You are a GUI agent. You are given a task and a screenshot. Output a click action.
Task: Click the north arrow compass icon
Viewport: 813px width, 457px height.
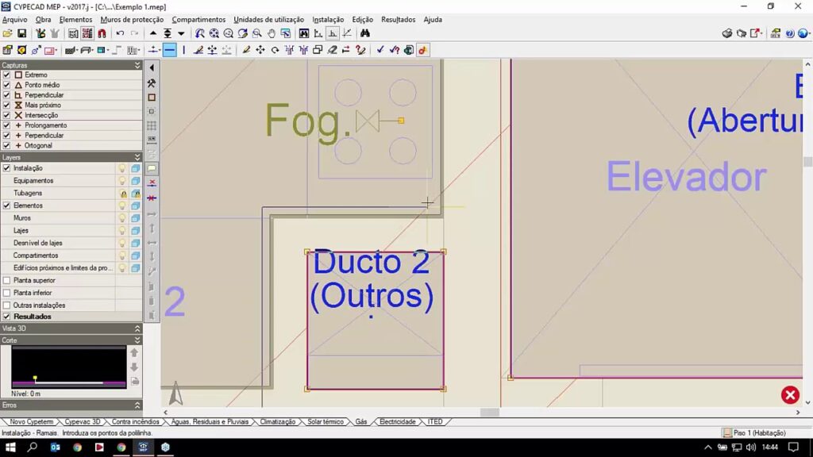click(x=176, y=393)
